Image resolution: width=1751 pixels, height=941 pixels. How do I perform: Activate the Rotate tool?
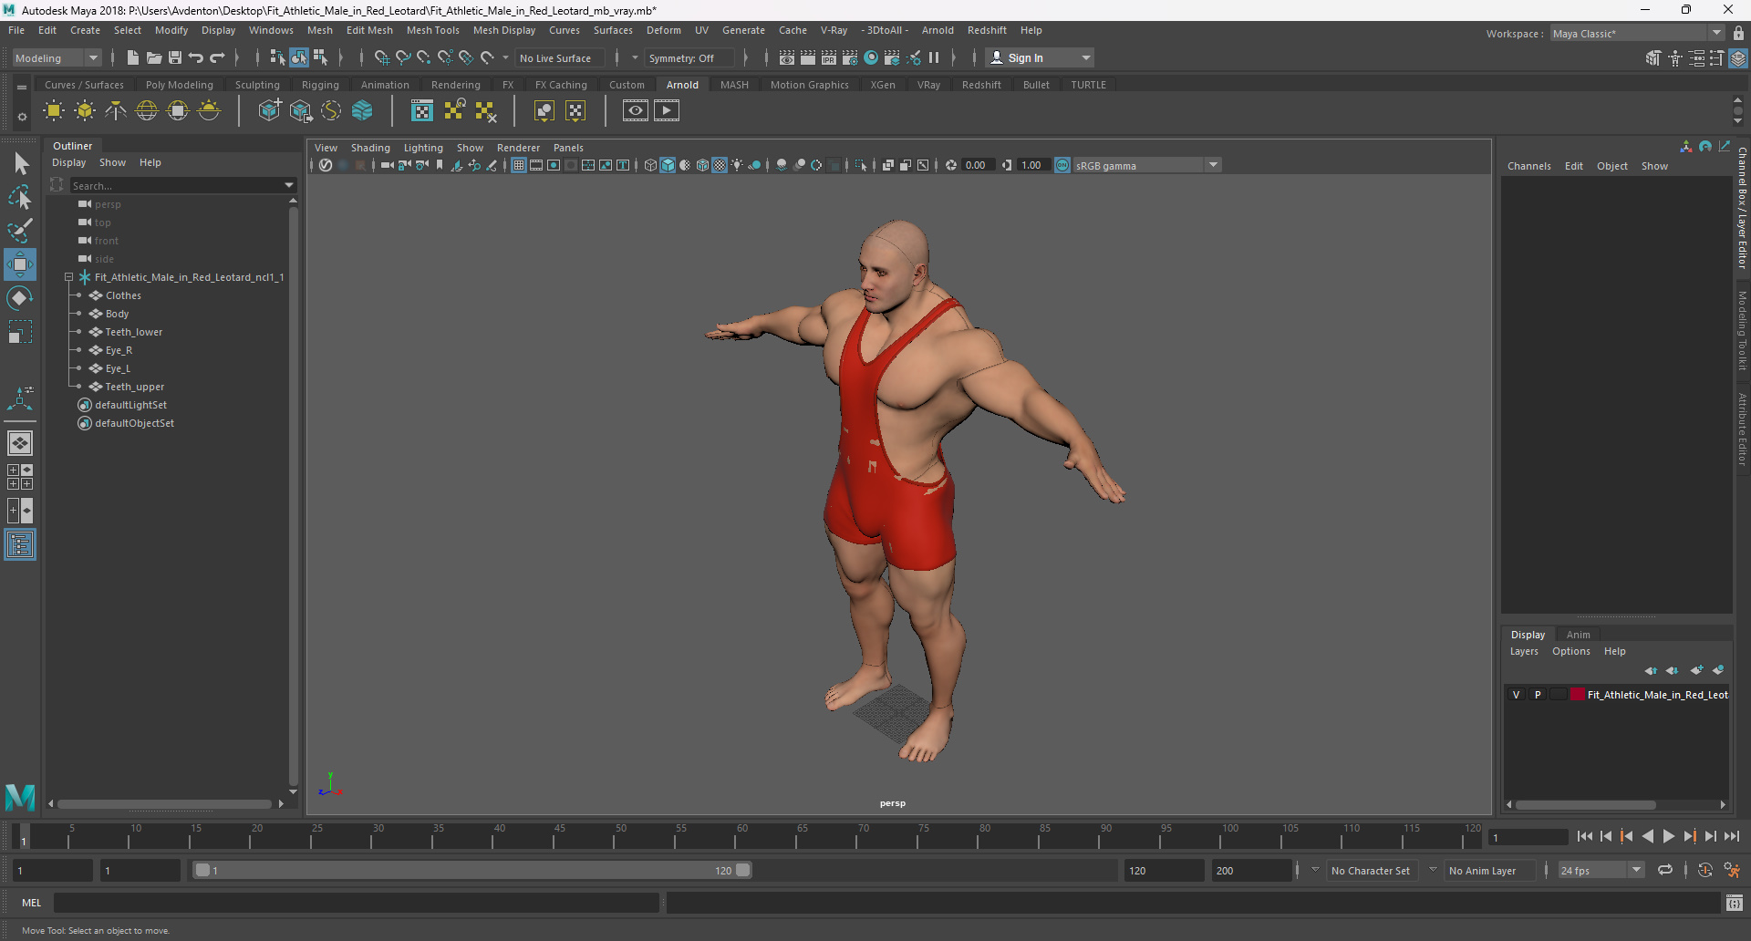[x=20, y=298]
